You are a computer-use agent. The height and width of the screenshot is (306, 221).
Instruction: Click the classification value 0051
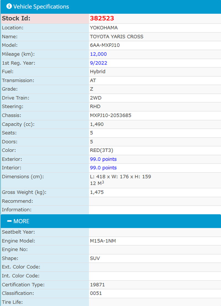coord(96,293)
